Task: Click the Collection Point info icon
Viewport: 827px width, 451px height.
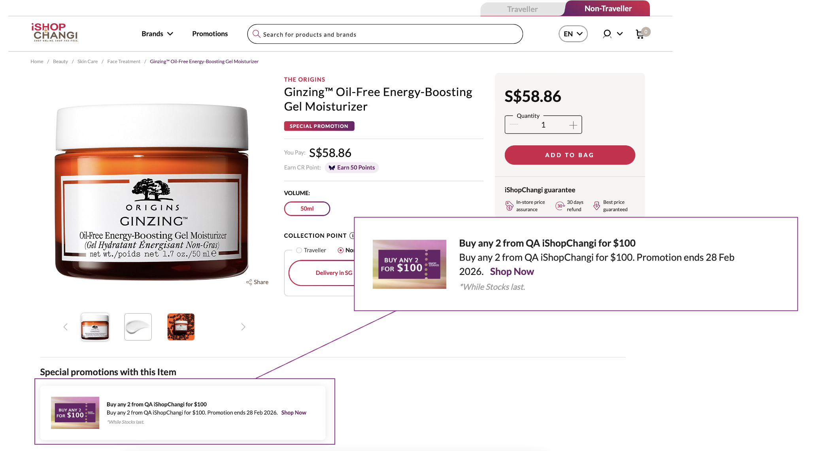Action: (351, 236)
